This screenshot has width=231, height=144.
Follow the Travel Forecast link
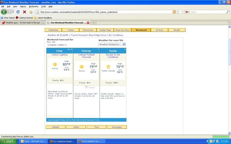(x=79, y=35)
